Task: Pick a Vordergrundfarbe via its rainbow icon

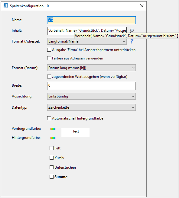Action: (53, 129)
